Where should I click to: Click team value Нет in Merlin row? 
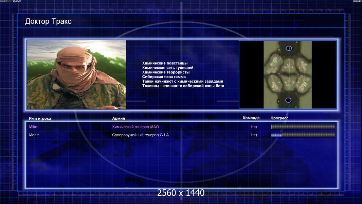click(254, 135)
